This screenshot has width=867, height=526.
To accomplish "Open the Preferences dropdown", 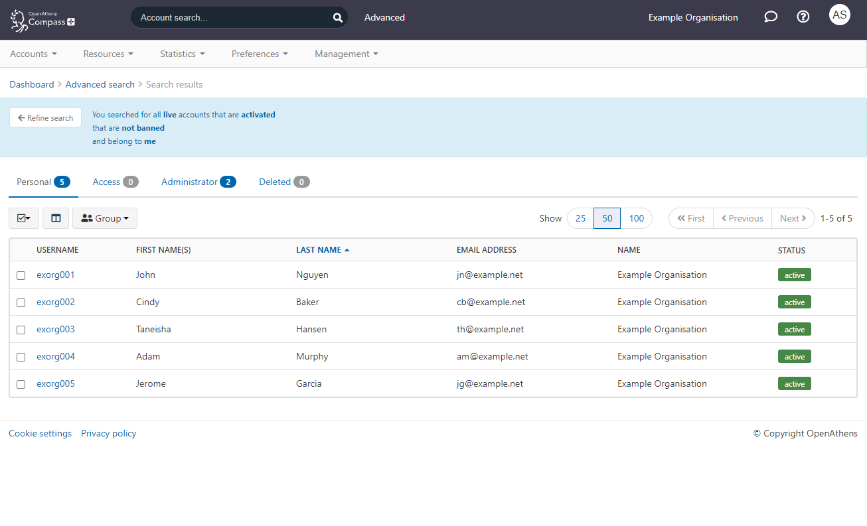I will click(260, 54).
